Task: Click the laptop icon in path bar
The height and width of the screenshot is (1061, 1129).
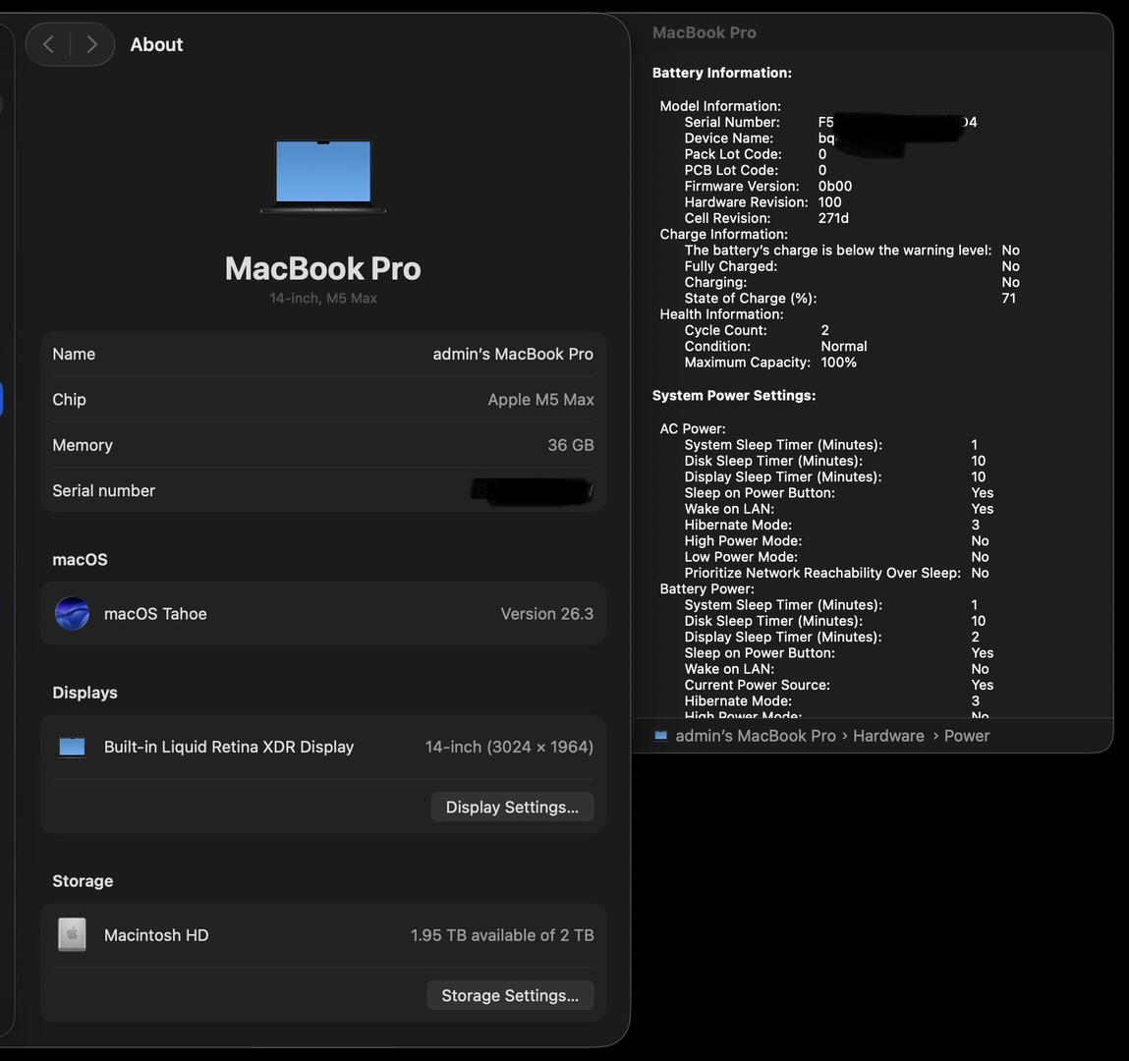Action: 661,736
